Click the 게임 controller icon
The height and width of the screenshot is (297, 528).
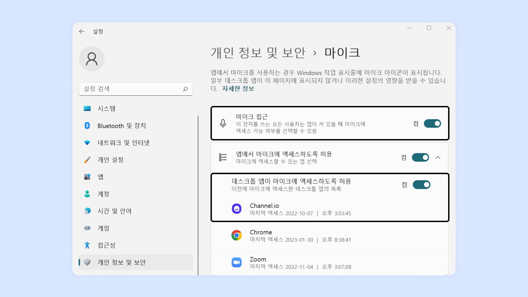point(87,228)
